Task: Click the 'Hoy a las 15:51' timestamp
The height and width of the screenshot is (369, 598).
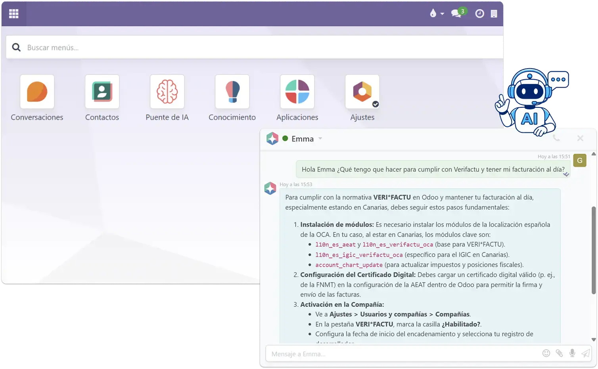Action: [x=554, y=157]
